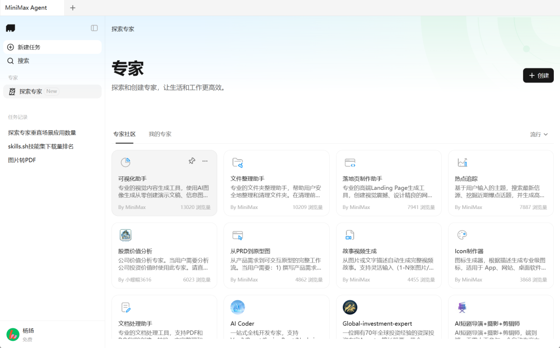This screenshot has height=348, width=560.
Task: Collapse the left sidebar panel
Action: pyautogui.click(x=94, y=28)
